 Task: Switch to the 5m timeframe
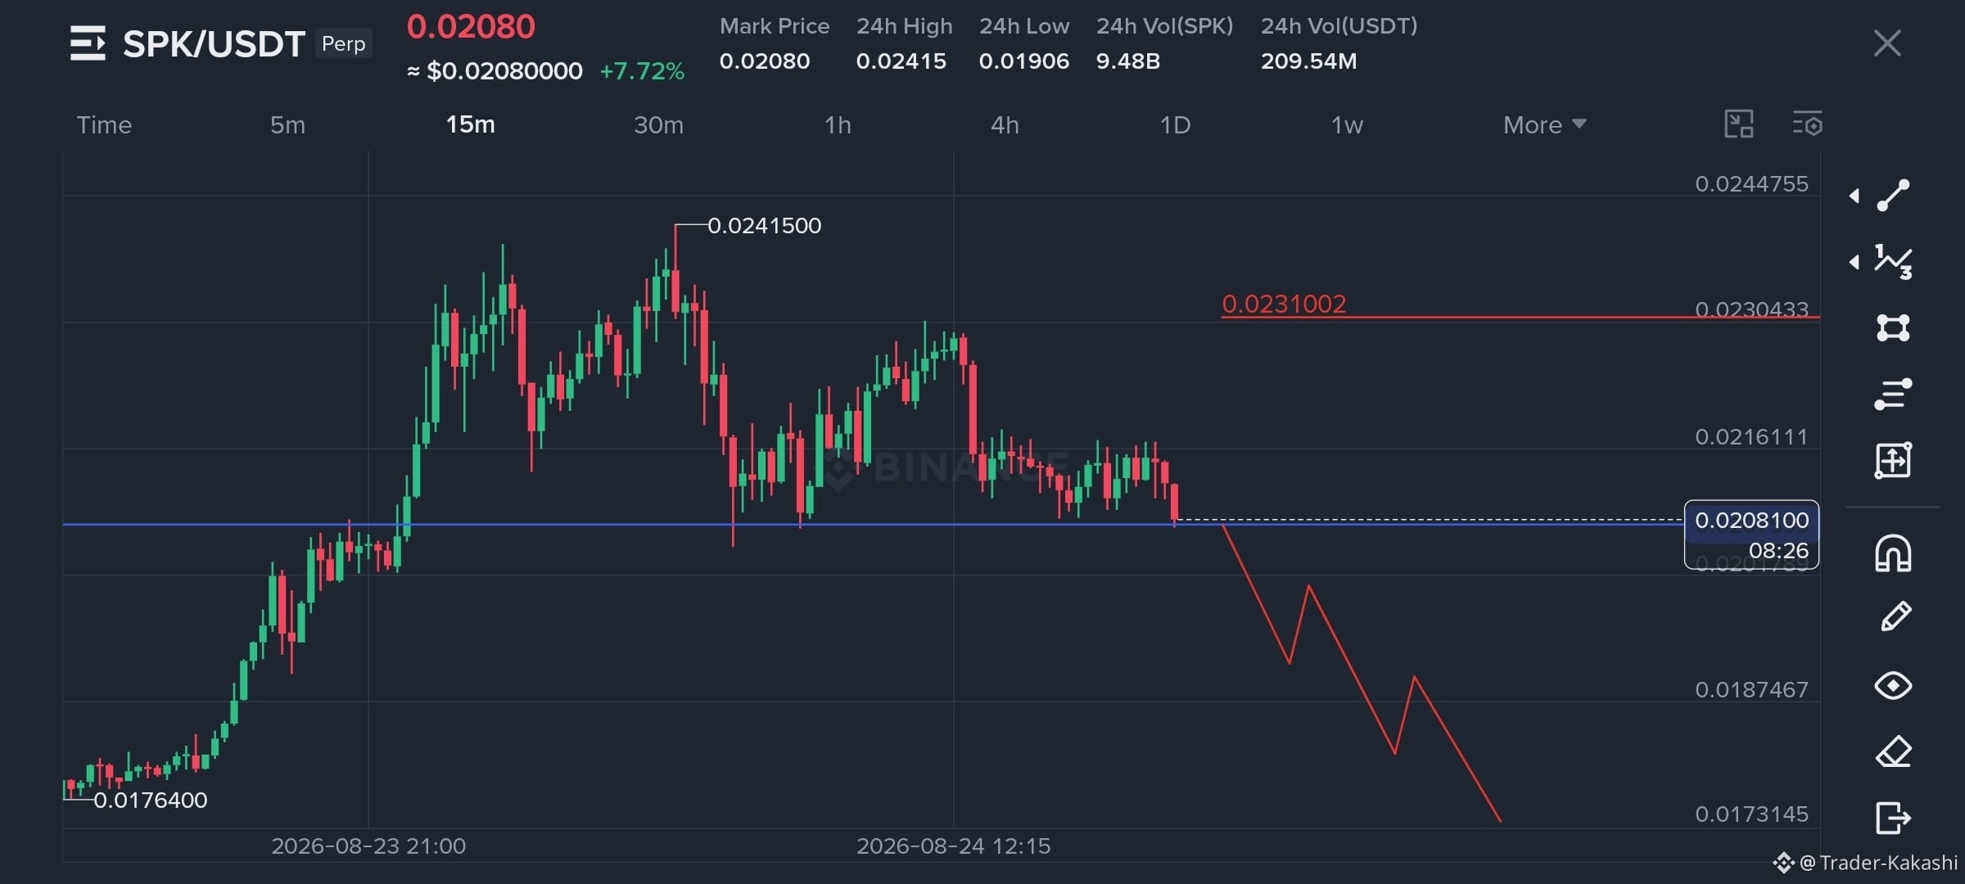tap(287, 124)
